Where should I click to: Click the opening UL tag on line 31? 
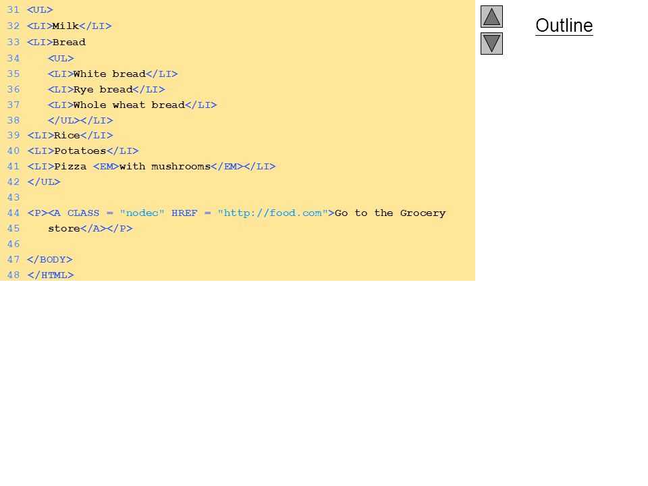click(40, 10)
